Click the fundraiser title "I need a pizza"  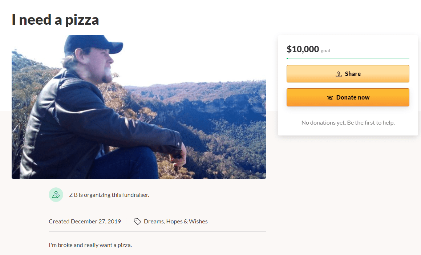[x=54, y=20]
